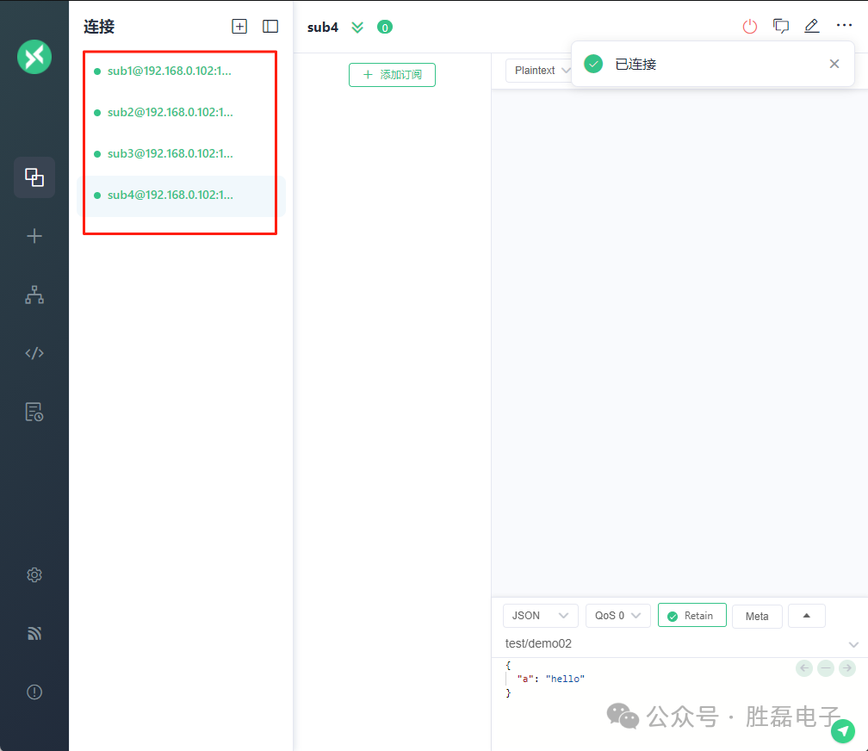Select the sub3@192.168.0.102 connection

pyautogui.click(x=181, y=154)
